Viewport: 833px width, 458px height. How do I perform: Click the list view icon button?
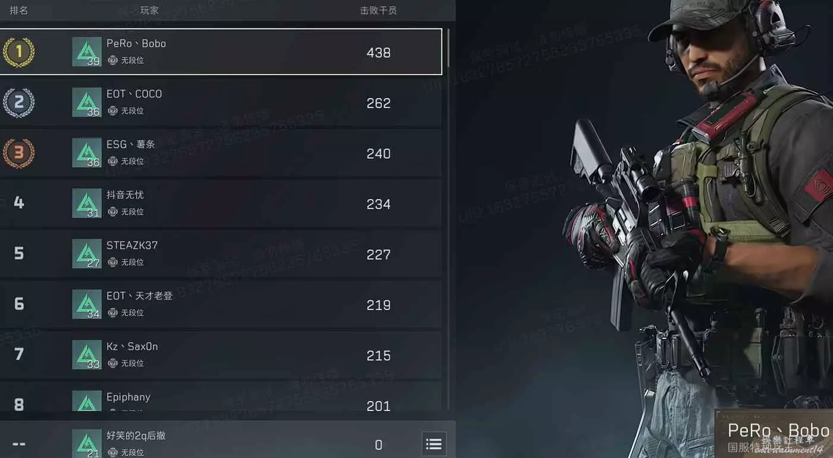pyautogui.click(x=434, y=444)
